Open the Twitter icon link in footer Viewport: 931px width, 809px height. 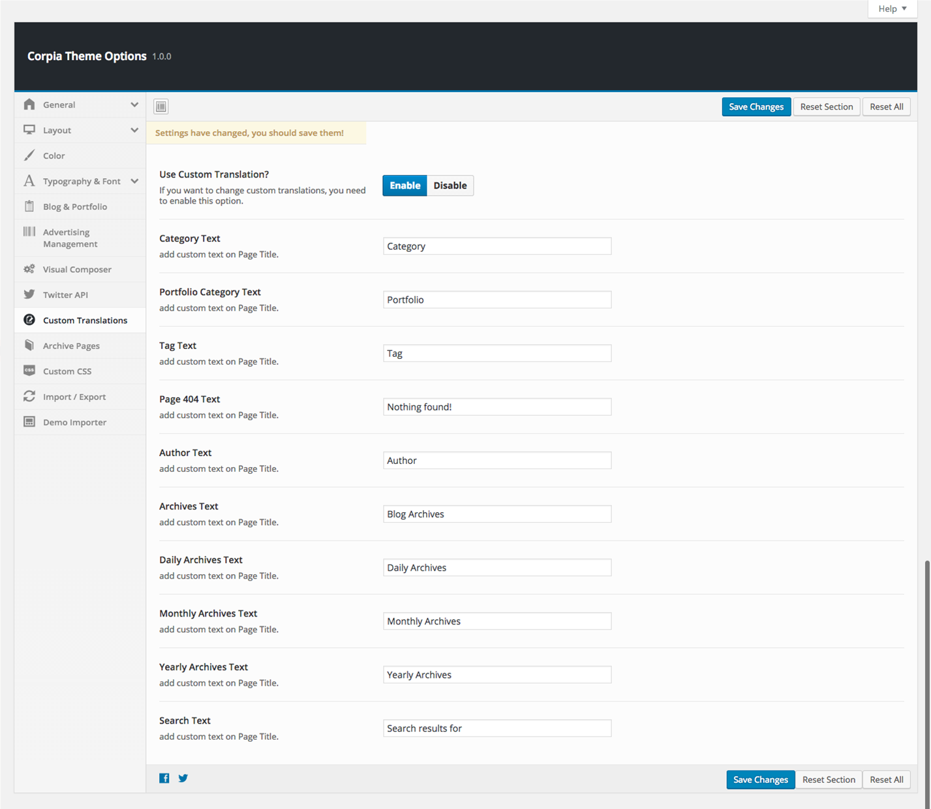(x=183, y=778)
